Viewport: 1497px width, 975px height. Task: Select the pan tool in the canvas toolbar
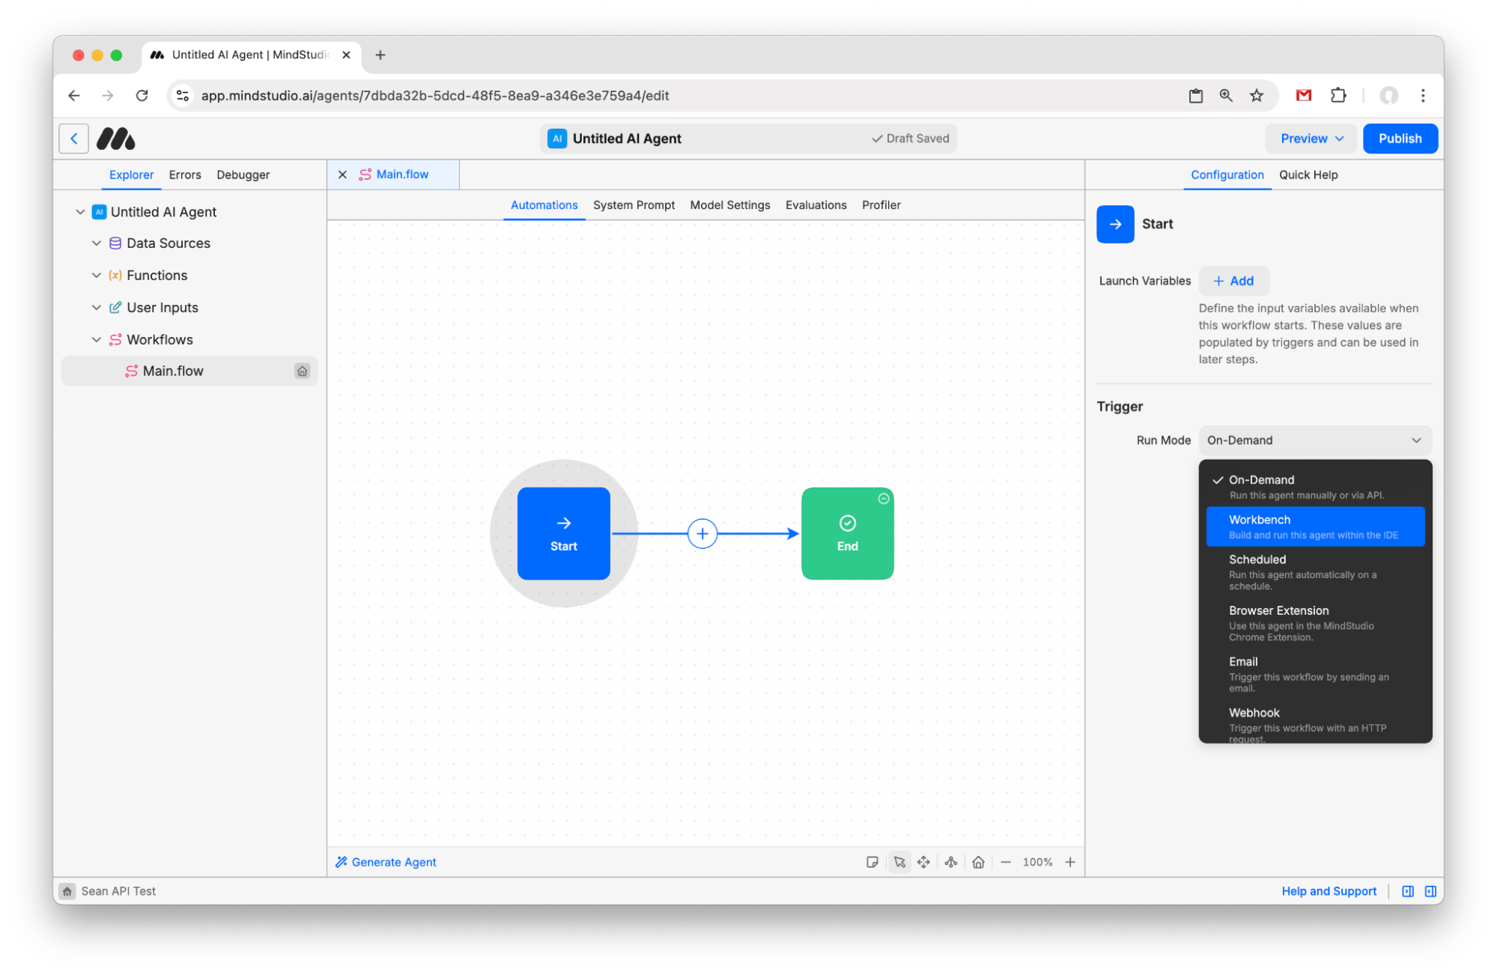pyautogui.click(x=924, y=862)
